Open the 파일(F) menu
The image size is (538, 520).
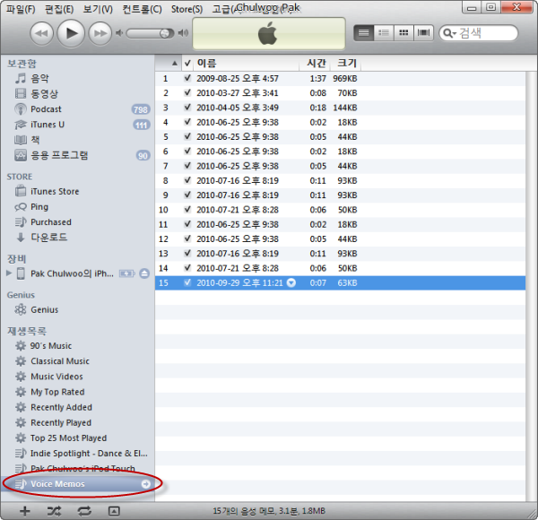coord(21,9)
